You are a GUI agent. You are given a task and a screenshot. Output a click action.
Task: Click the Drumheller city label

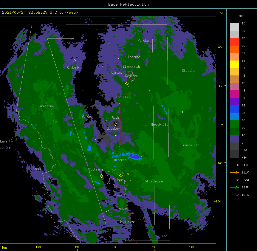tap(190, 145)
